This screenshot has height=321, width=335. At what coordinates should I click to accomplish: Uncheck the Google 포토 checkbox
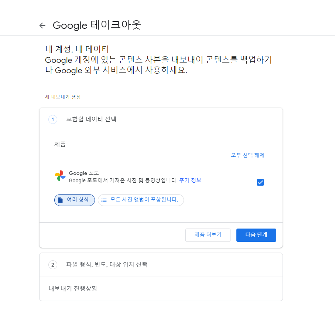pyautogui.click(x=260, y=182)
